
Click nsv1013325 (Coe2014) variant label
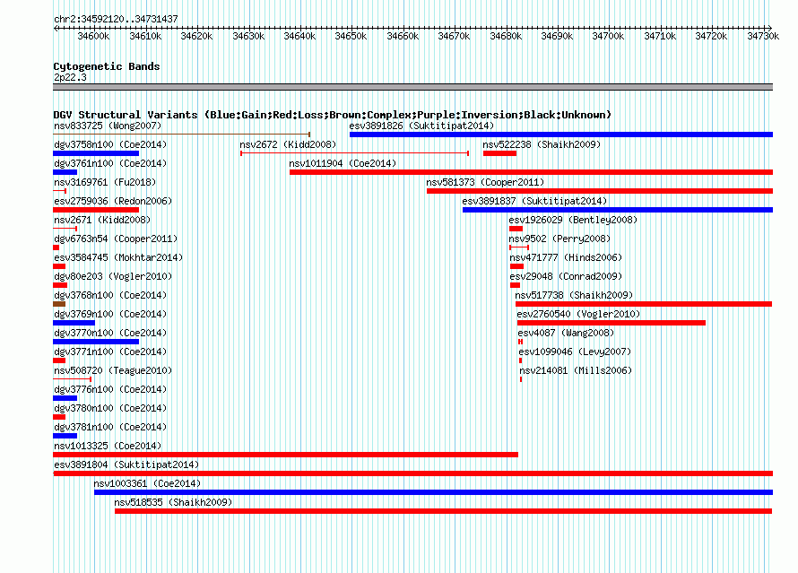108,446
